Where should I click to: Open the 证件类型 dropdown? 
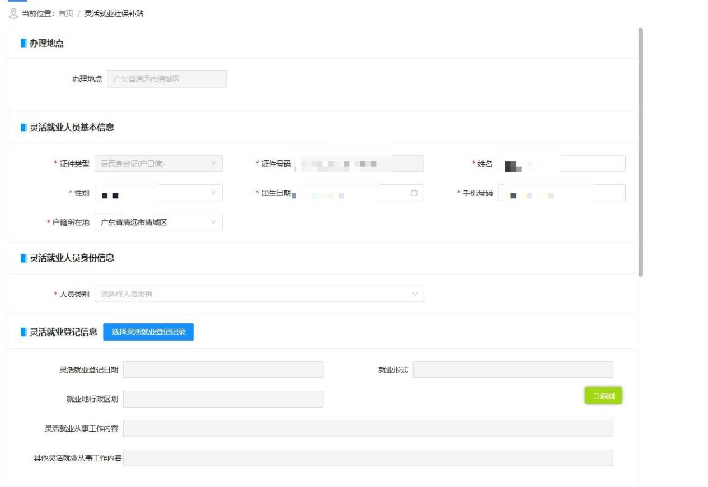[158, 164]
